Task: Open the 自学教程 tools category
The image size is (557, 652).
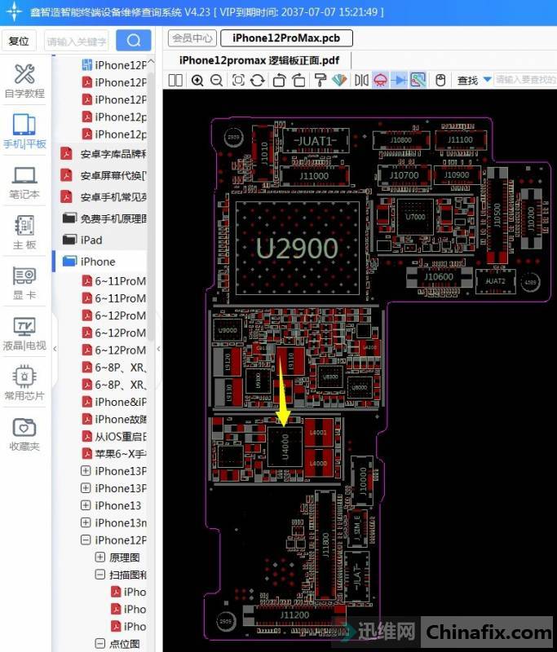Action: coord(24,81)
